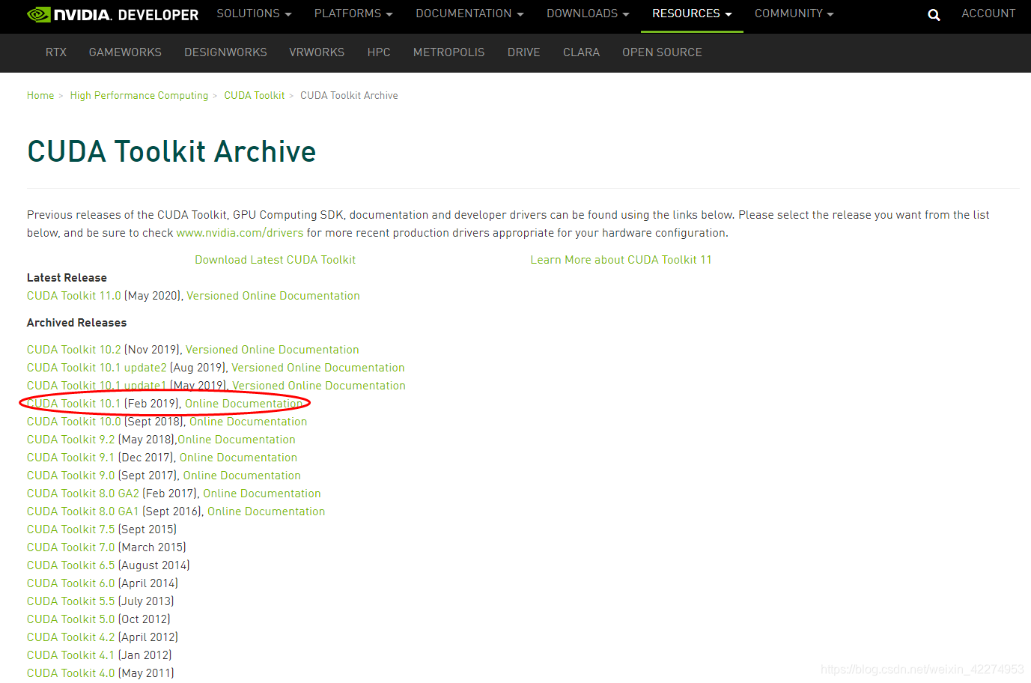Select Open Source in the secondary nav
This screenshot has height=683, width=1031.
[x=662, y=52]
